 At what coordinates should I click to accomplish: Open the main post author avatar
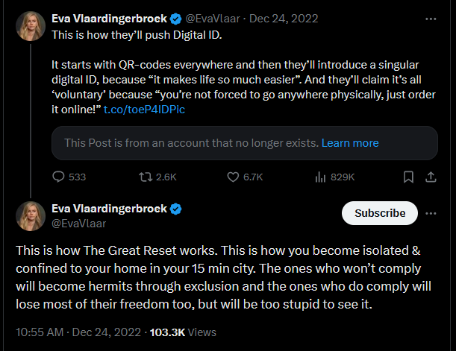coord(31,216)
